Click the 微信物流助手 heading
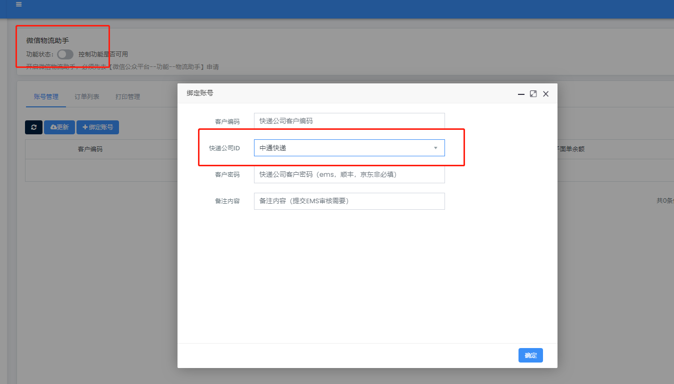 tap(47, 40)
